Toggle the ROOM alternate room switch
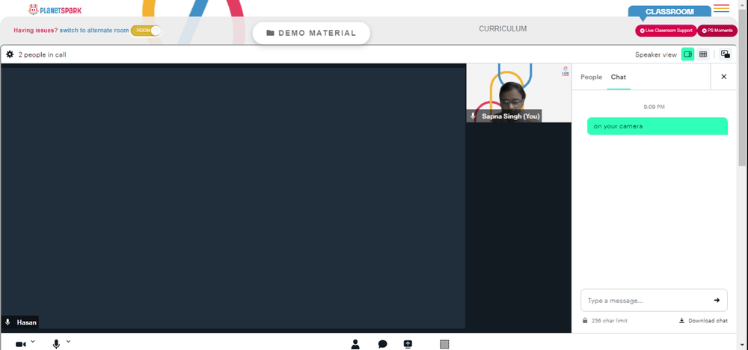 tap(146, 31)
